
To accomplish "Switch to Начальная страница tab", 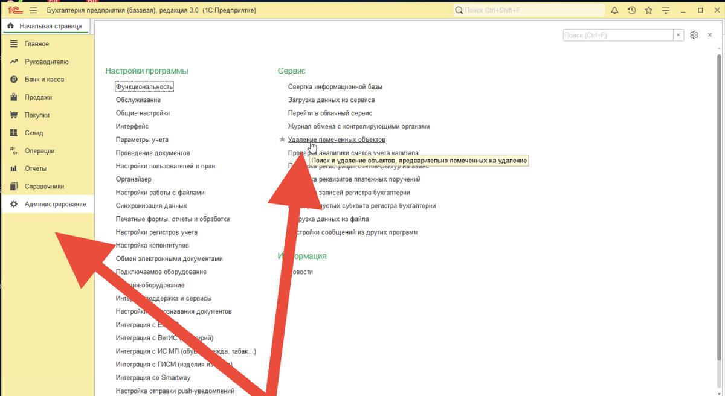I will pos(47,27).
